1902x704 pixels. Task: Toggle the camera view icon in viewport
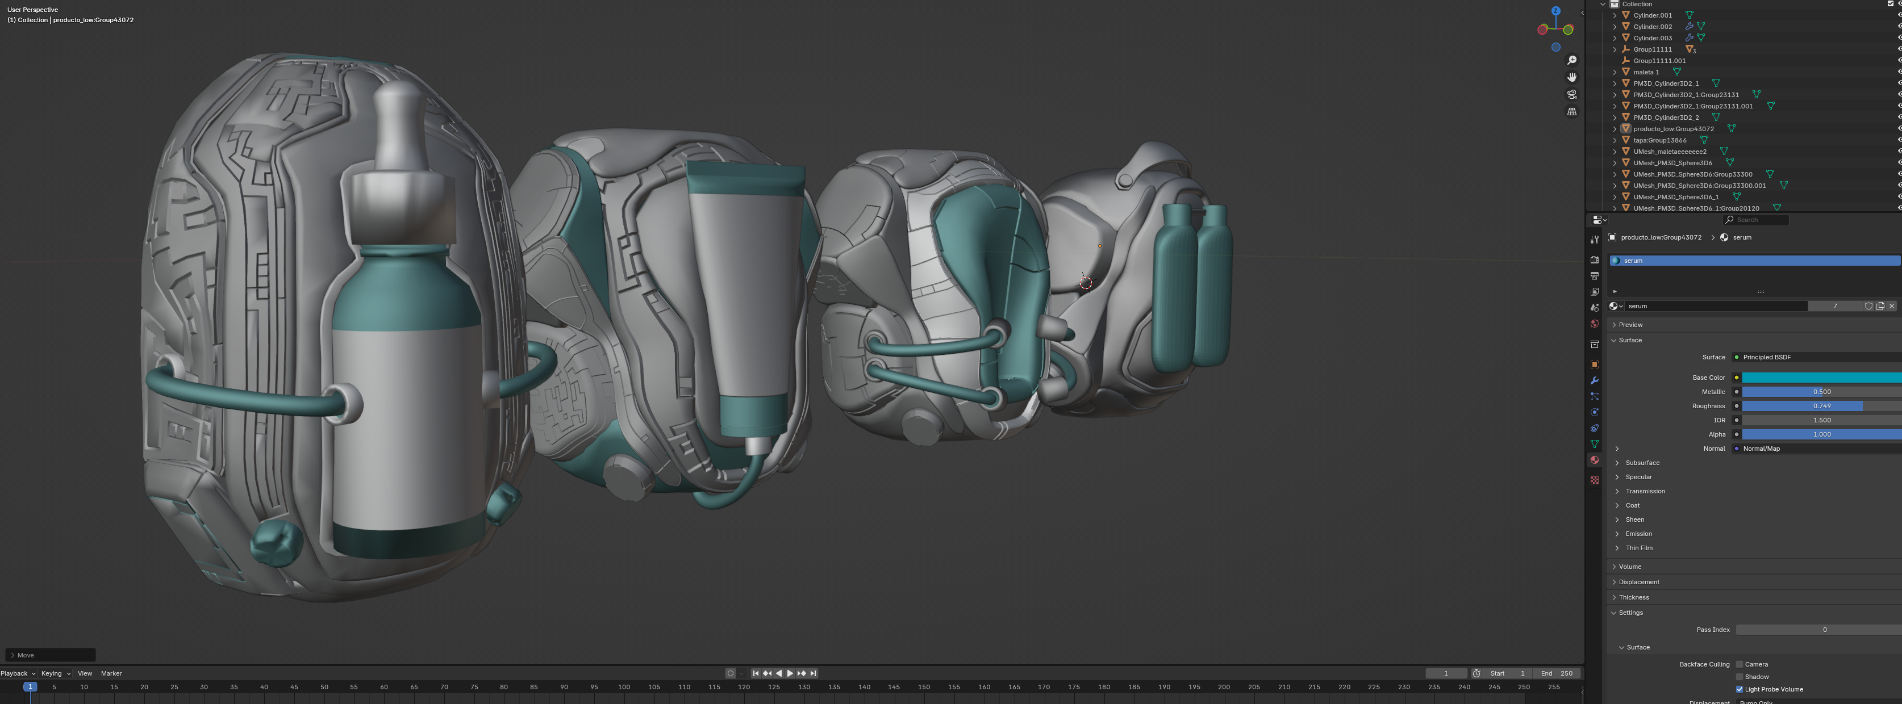[x=1572, y=94]
